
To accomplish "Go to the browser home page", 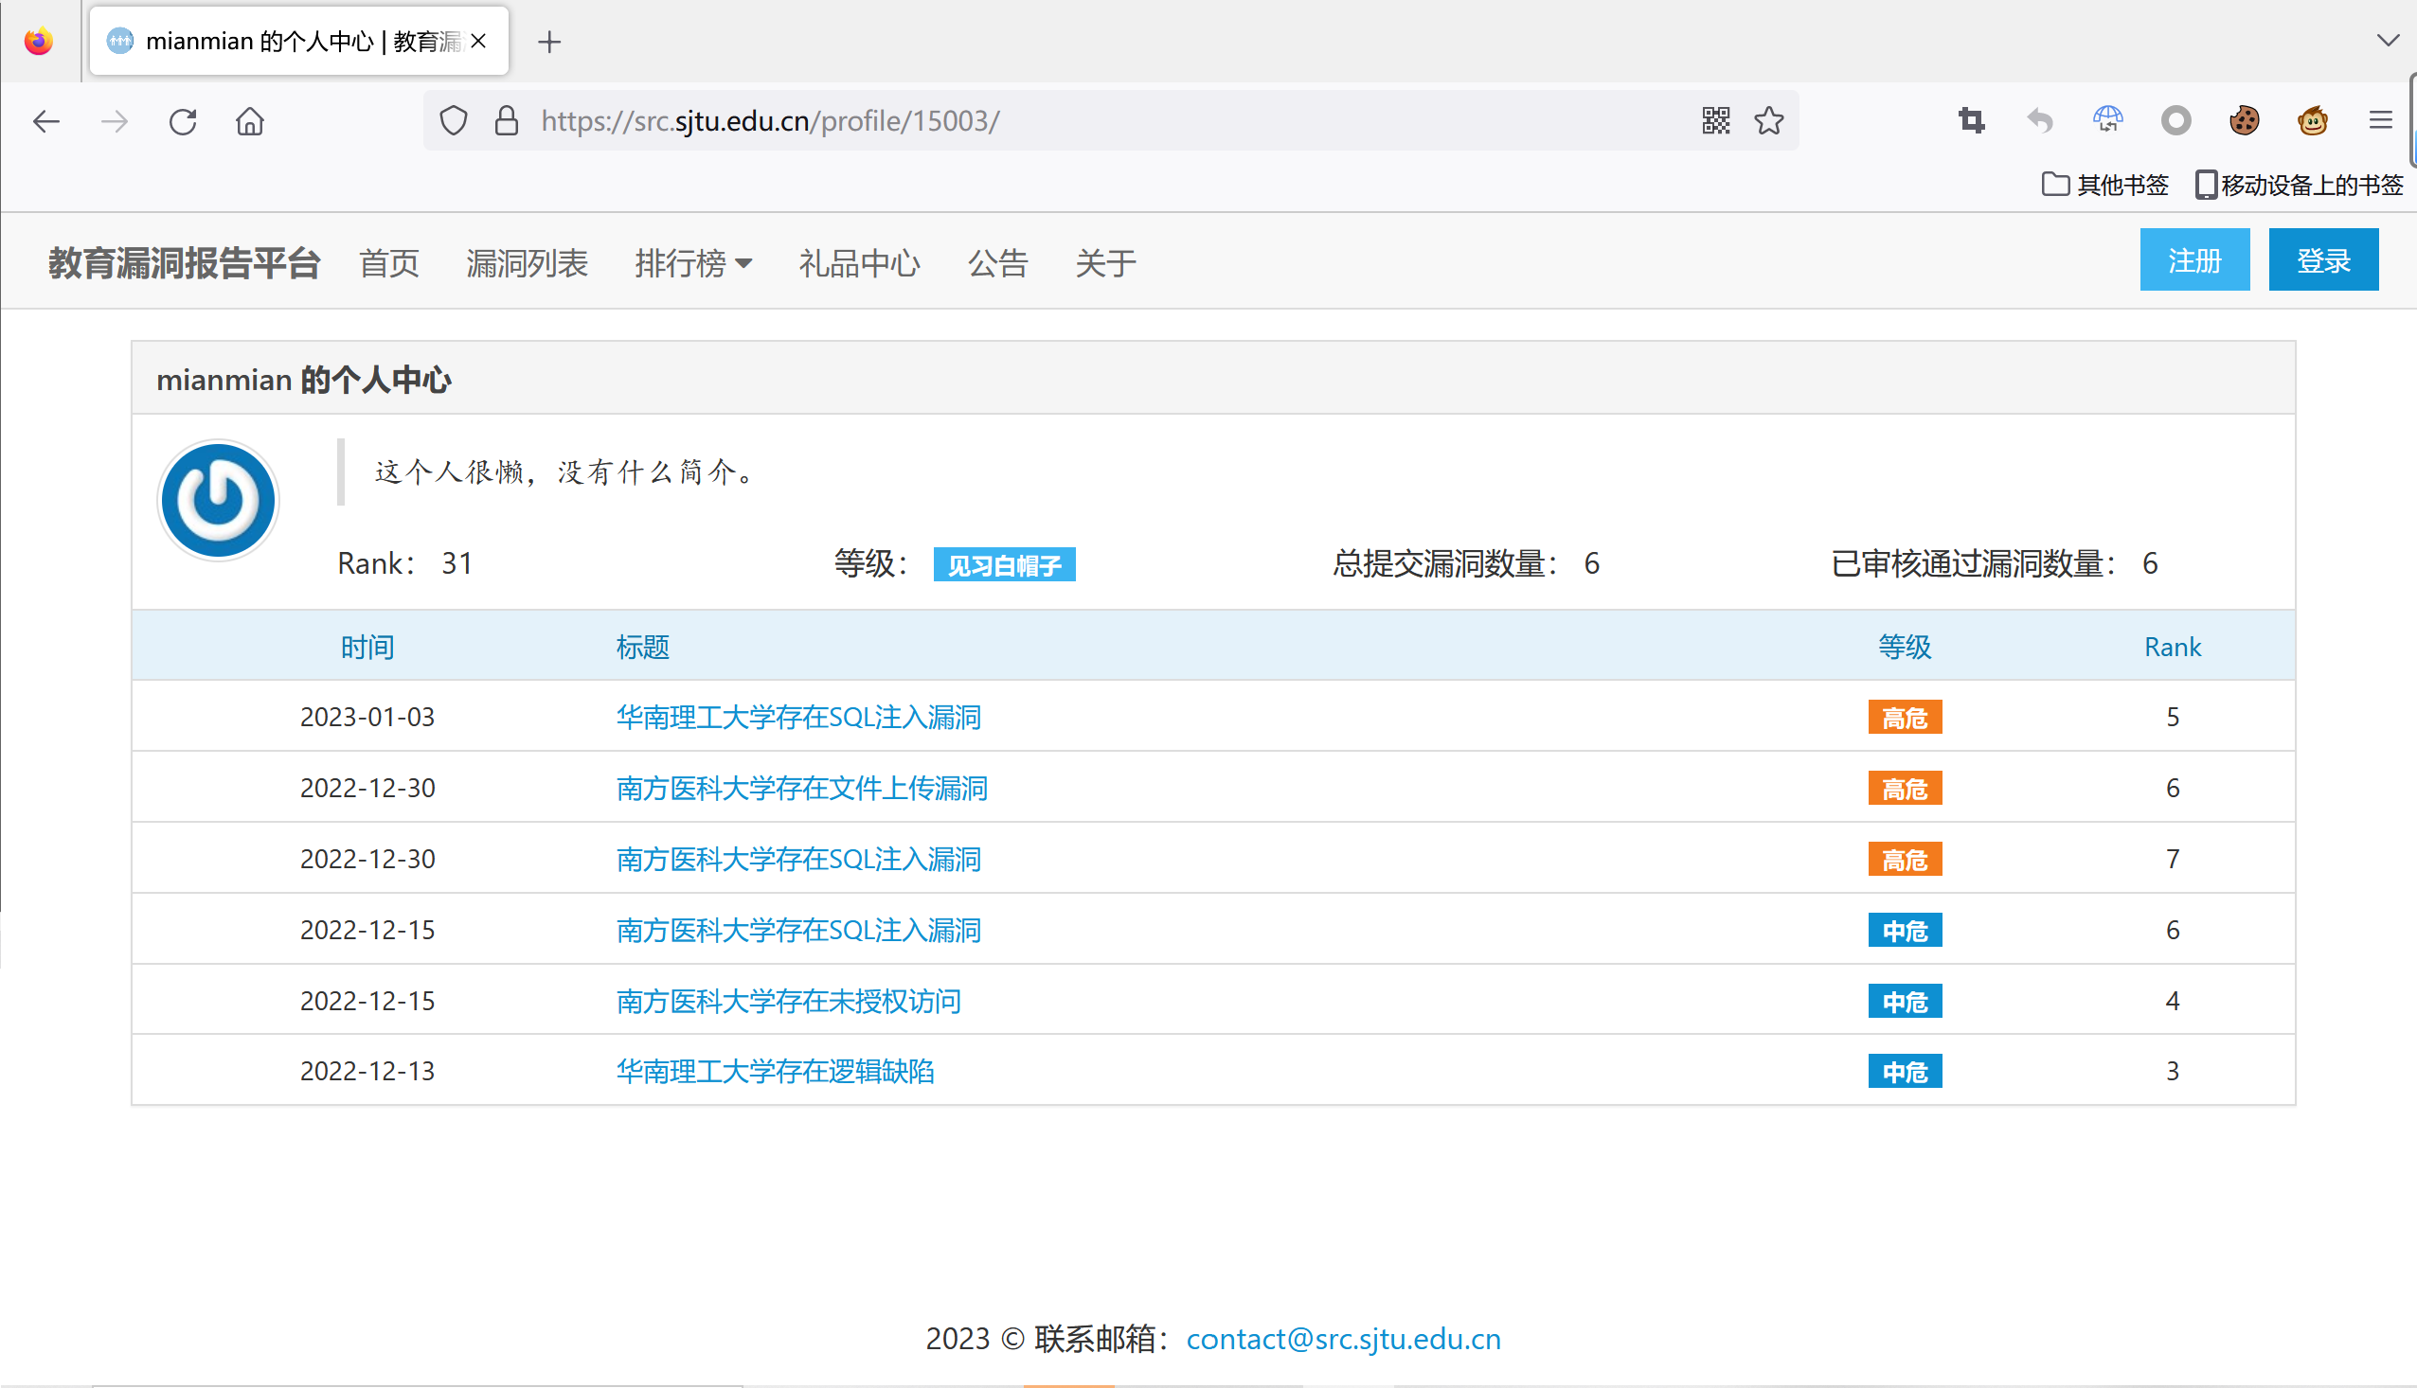I will pyautogui.click(x=250, y=121).
